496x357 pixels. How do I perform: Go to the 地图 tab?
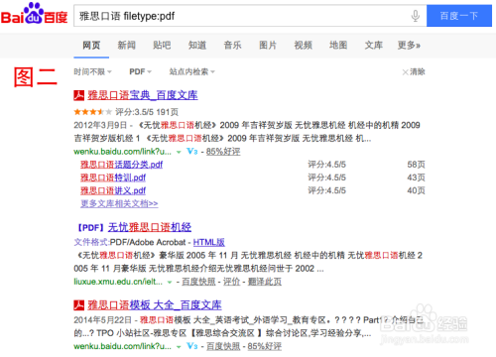click(338, 46)
